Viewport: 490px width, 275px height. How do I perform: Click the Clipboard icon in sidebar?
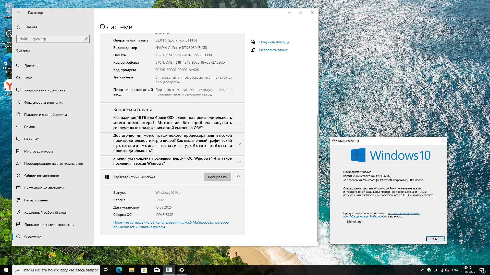(x=18, y=200)
